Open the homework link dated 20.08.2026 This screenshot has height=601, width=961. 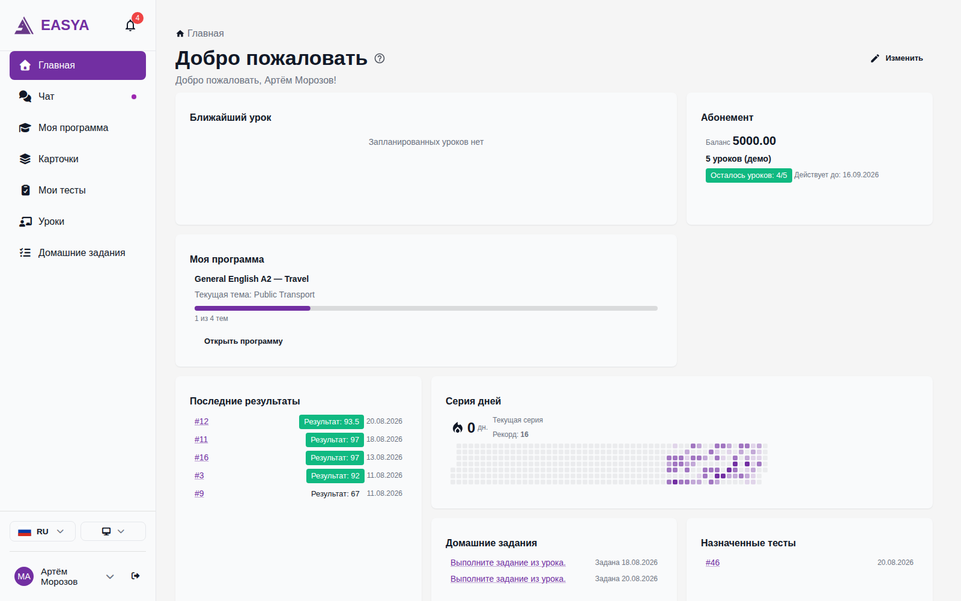click(x=508, y=579)
